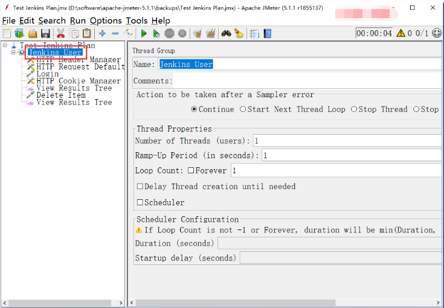Open the File menu
Screen dimensions: 444x308
click(8, 21)
